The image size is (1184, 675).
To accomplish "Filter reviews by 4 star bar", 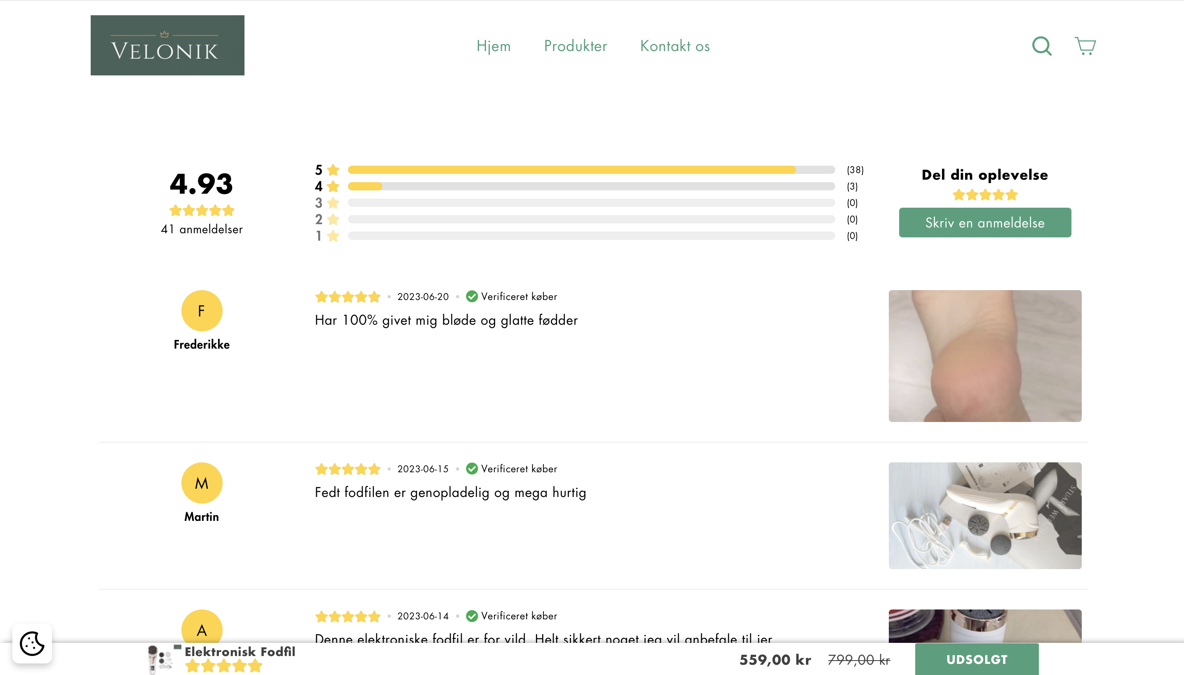I will point(591,186).
